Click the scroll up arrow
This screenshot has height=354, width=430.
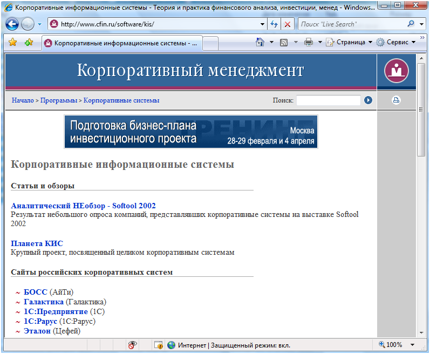coord(421,58)
